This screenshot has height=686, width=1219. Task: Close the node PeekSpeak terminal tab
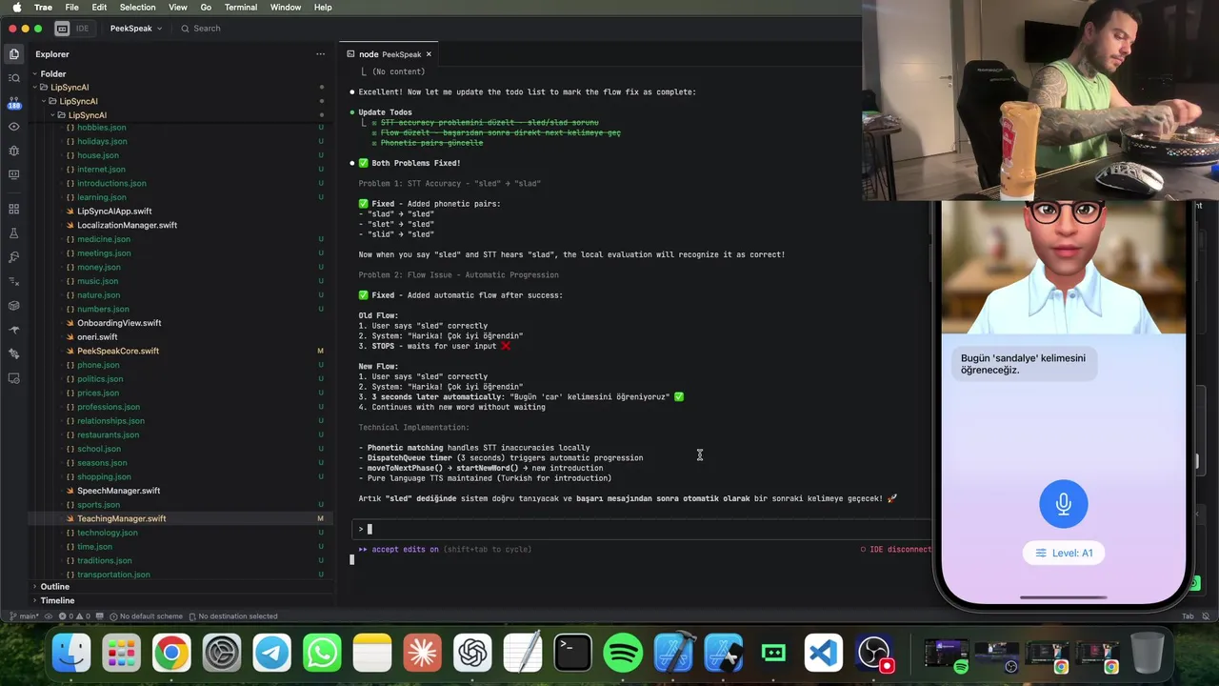coord(429,54)
